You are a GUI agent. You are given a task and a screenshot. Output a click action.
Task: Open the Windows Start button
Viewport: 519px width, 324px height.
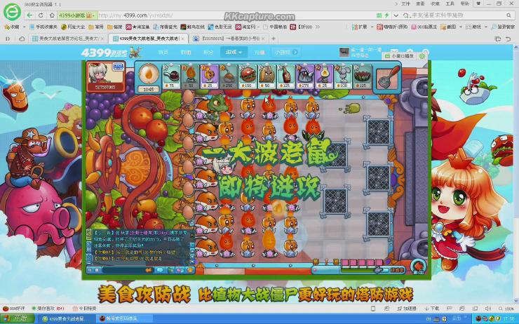point(18,318)
